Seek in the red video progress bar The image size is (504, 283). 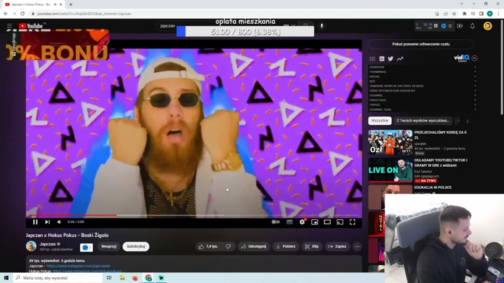tap(194, 215)
